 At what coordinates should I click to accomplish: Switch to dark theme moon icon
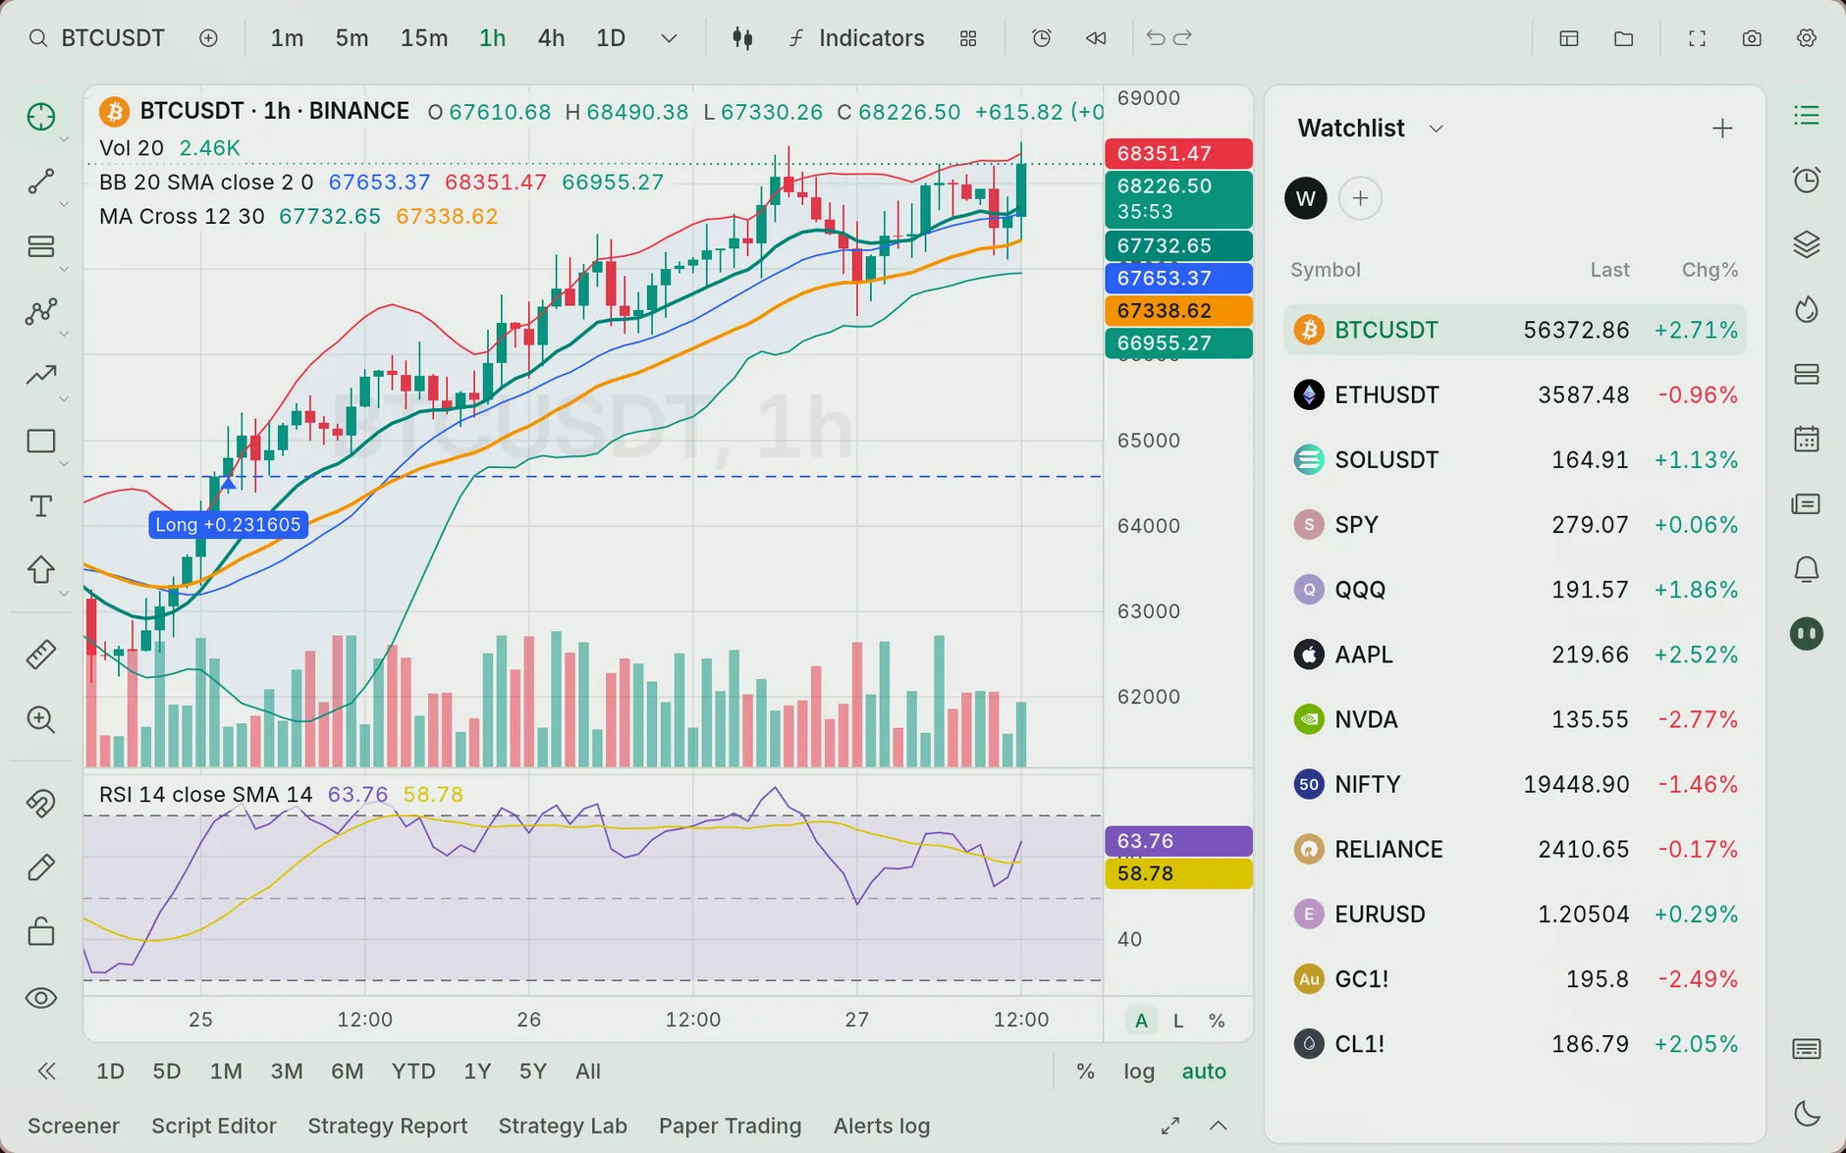[1807, 1114]
